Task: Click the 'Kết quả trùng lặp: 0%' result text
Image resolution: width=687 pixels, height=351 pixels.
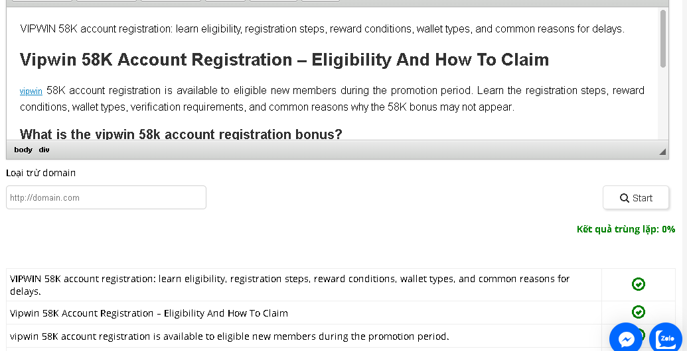Action: 626,230
